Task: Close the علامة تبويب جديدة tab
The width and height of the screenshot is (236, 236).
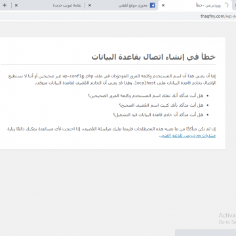Action: (x=16, y=5)
